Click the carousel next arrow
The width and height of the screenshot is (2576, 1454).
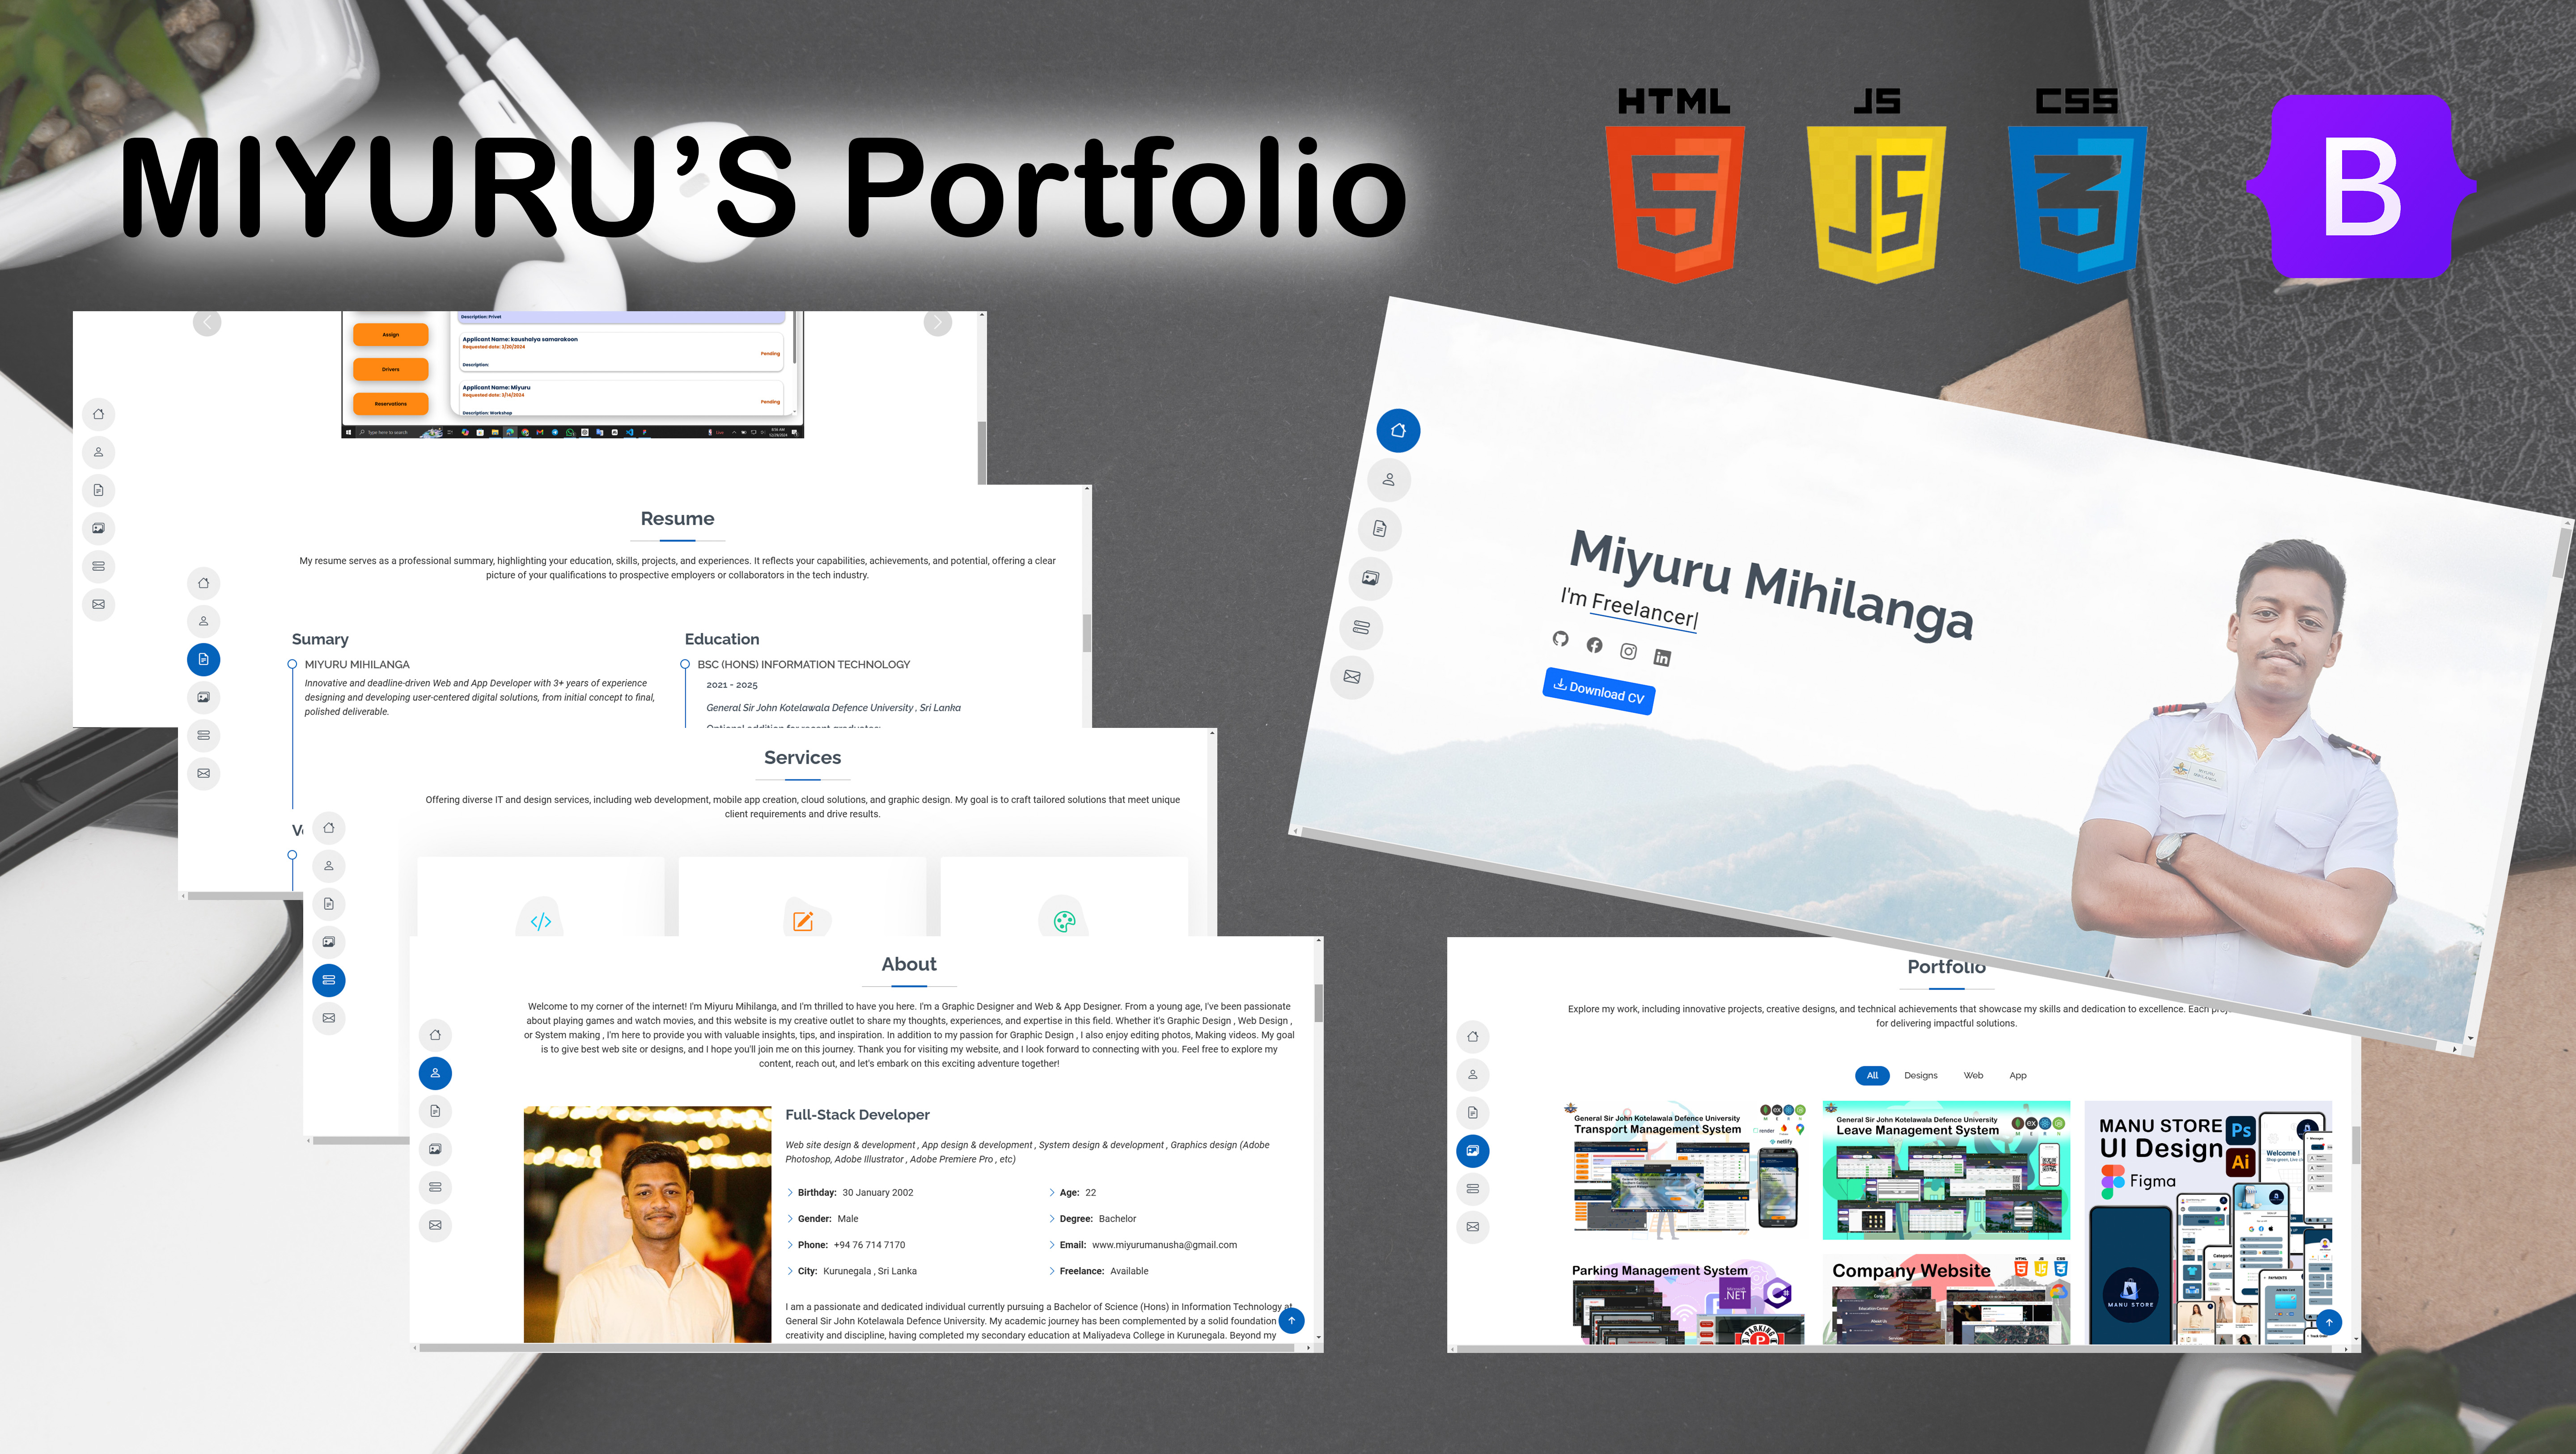click(x=937, y=323)
